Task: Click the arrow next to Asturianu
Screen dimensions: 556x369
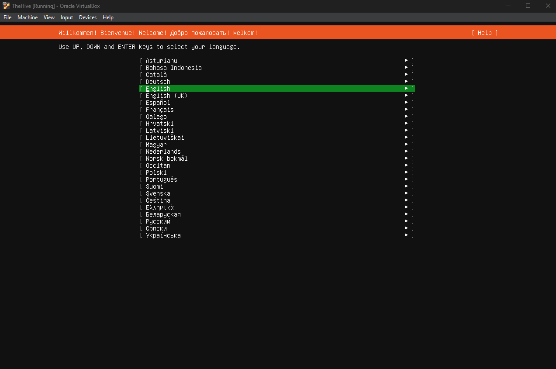Action: (406, 61)
